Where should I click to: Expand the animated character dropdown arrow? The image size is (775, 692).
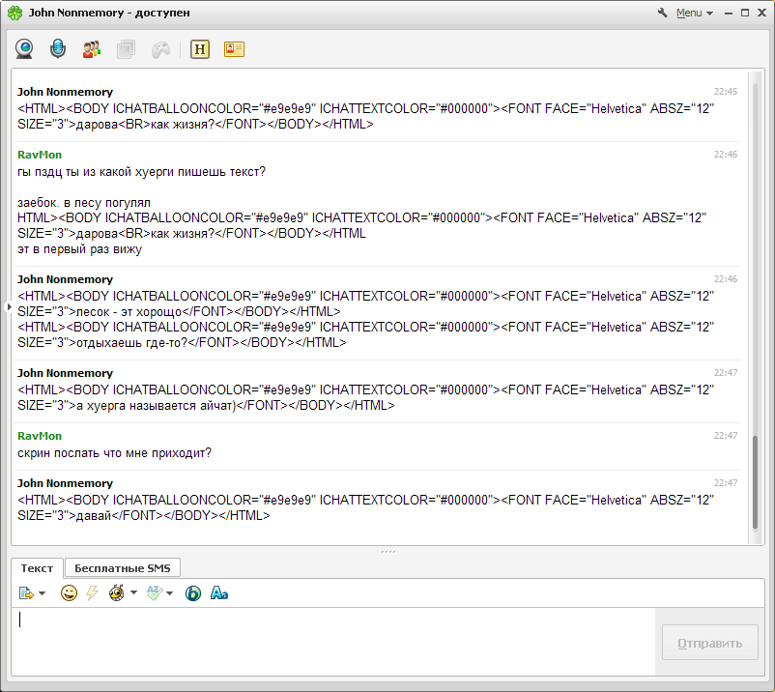point(133,592)
